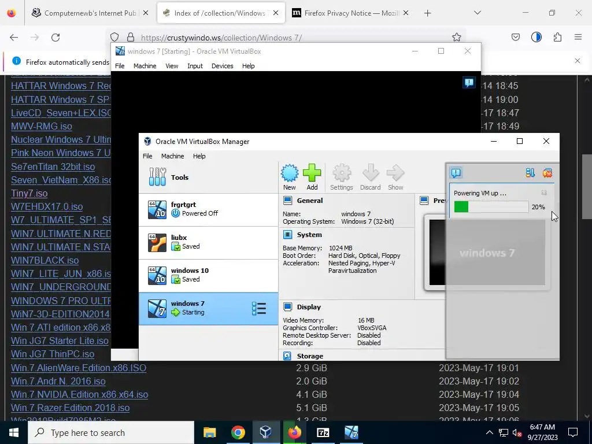Open the Firefox hamburger application menu
Viewport: 592px width, 444px height.
tap(578, 37)
